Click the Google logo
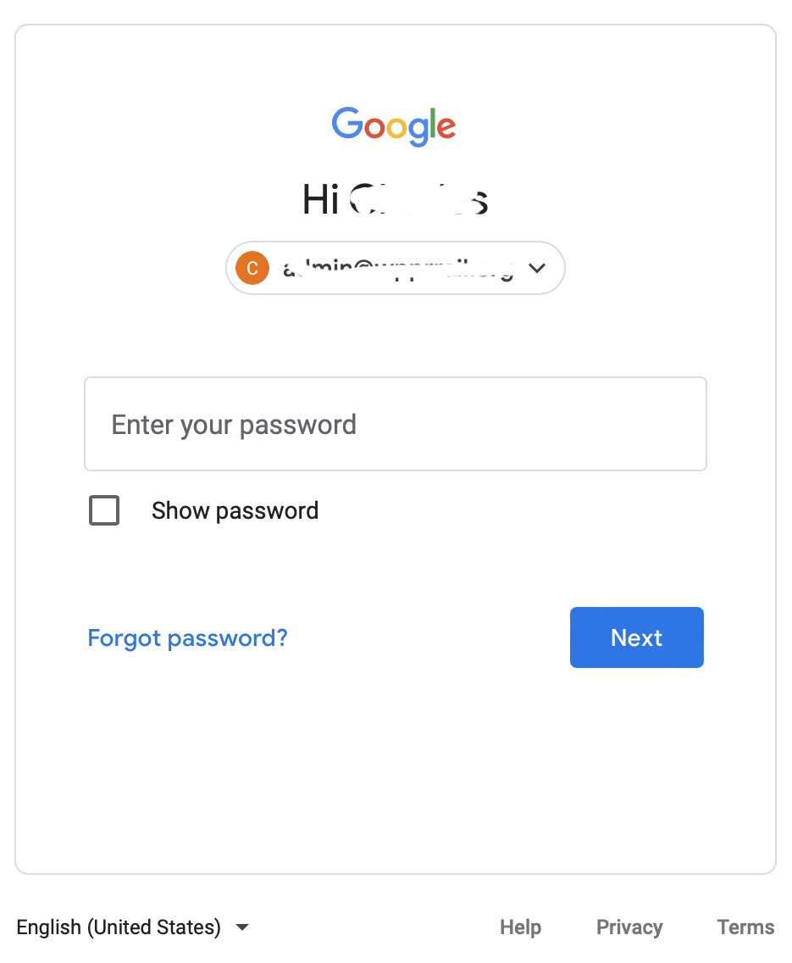This screenshot has width=792, height=963. pyautogui.click(x=394, y=126)
